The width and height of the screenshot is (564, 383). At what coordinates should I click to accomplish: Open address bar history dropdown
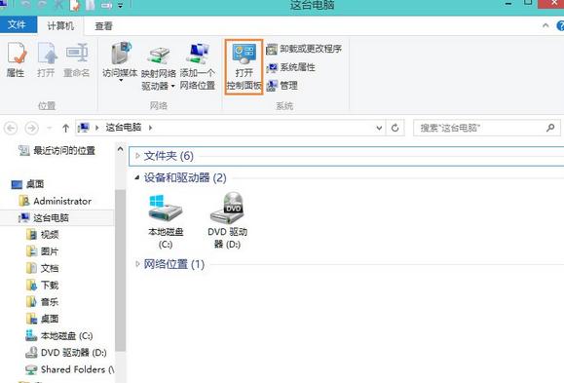pos(379,128)
